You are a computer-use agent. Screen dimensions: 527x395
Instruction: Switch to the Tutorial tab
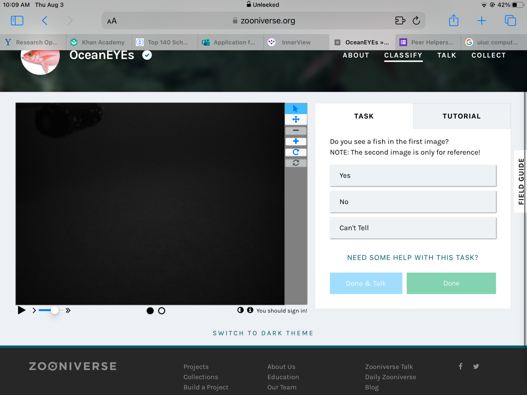click(x=462, y=116)
